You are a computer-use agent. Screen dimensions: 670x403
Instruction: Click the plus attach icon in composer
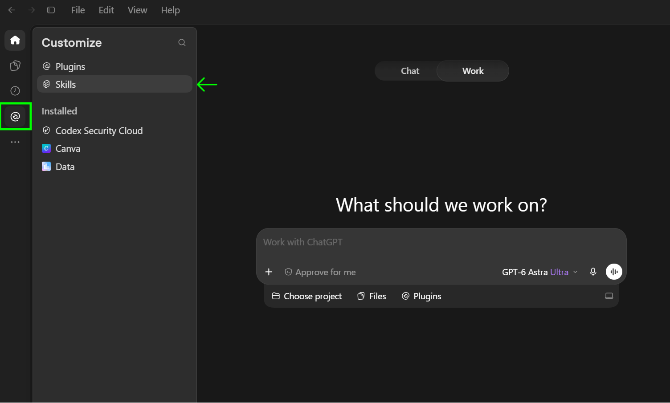click(x=269, y=272)
